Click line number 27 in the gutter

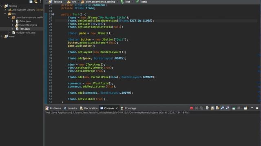(x=51, y=21)
